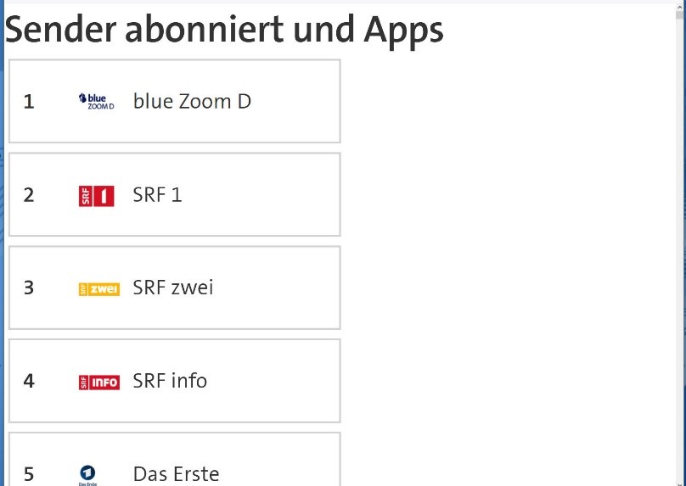Open the SRF info channel label
This screenshot has height=486, width=686.
click(170, 381)
